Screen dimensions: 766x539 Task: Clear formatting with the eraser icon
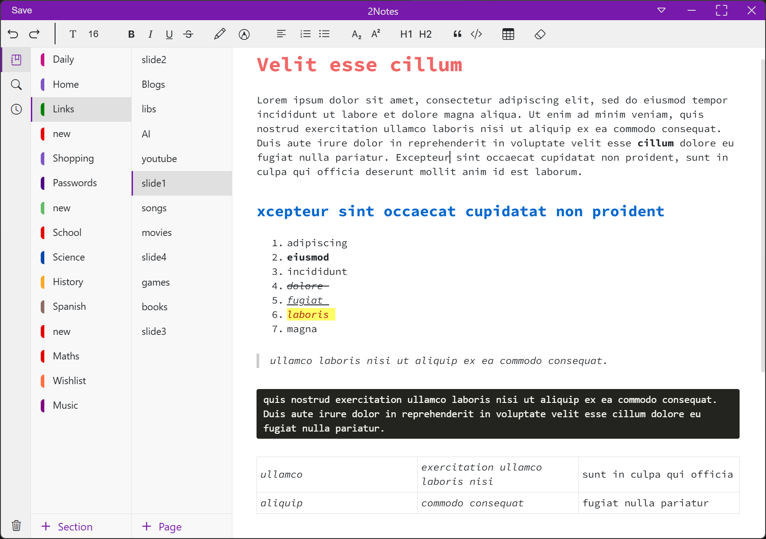540,34
